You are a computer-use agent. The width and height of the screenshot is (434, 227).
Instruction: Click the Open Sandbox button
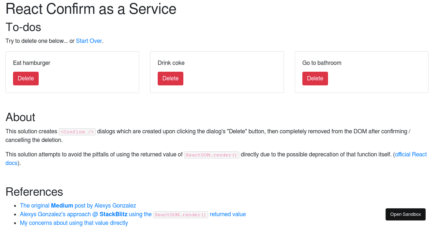coord(405,214)
